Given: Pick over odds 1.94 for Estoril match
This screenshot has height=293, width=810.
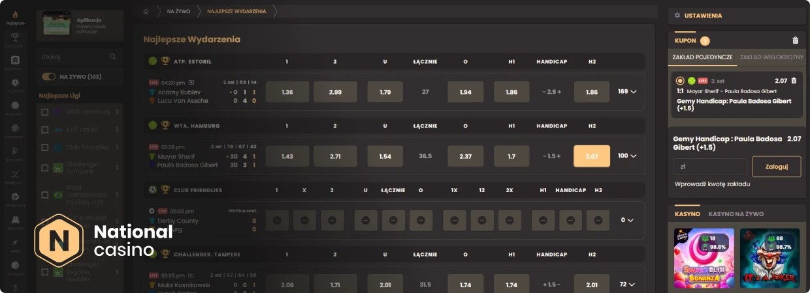Looking at the screenshot, I should (x=465, y=92).
